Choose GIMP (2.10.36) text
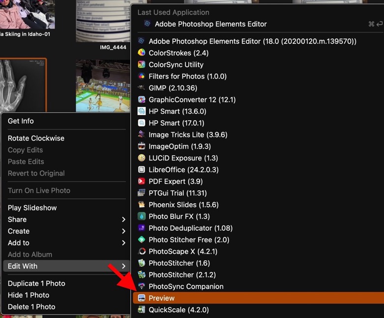 [173, 88]
